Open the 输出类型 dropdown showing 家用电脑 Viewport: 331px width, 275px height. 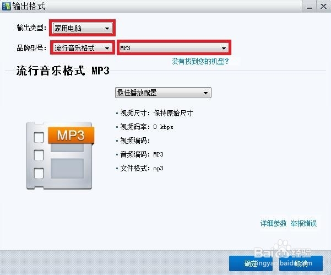[x=82, y=28]
